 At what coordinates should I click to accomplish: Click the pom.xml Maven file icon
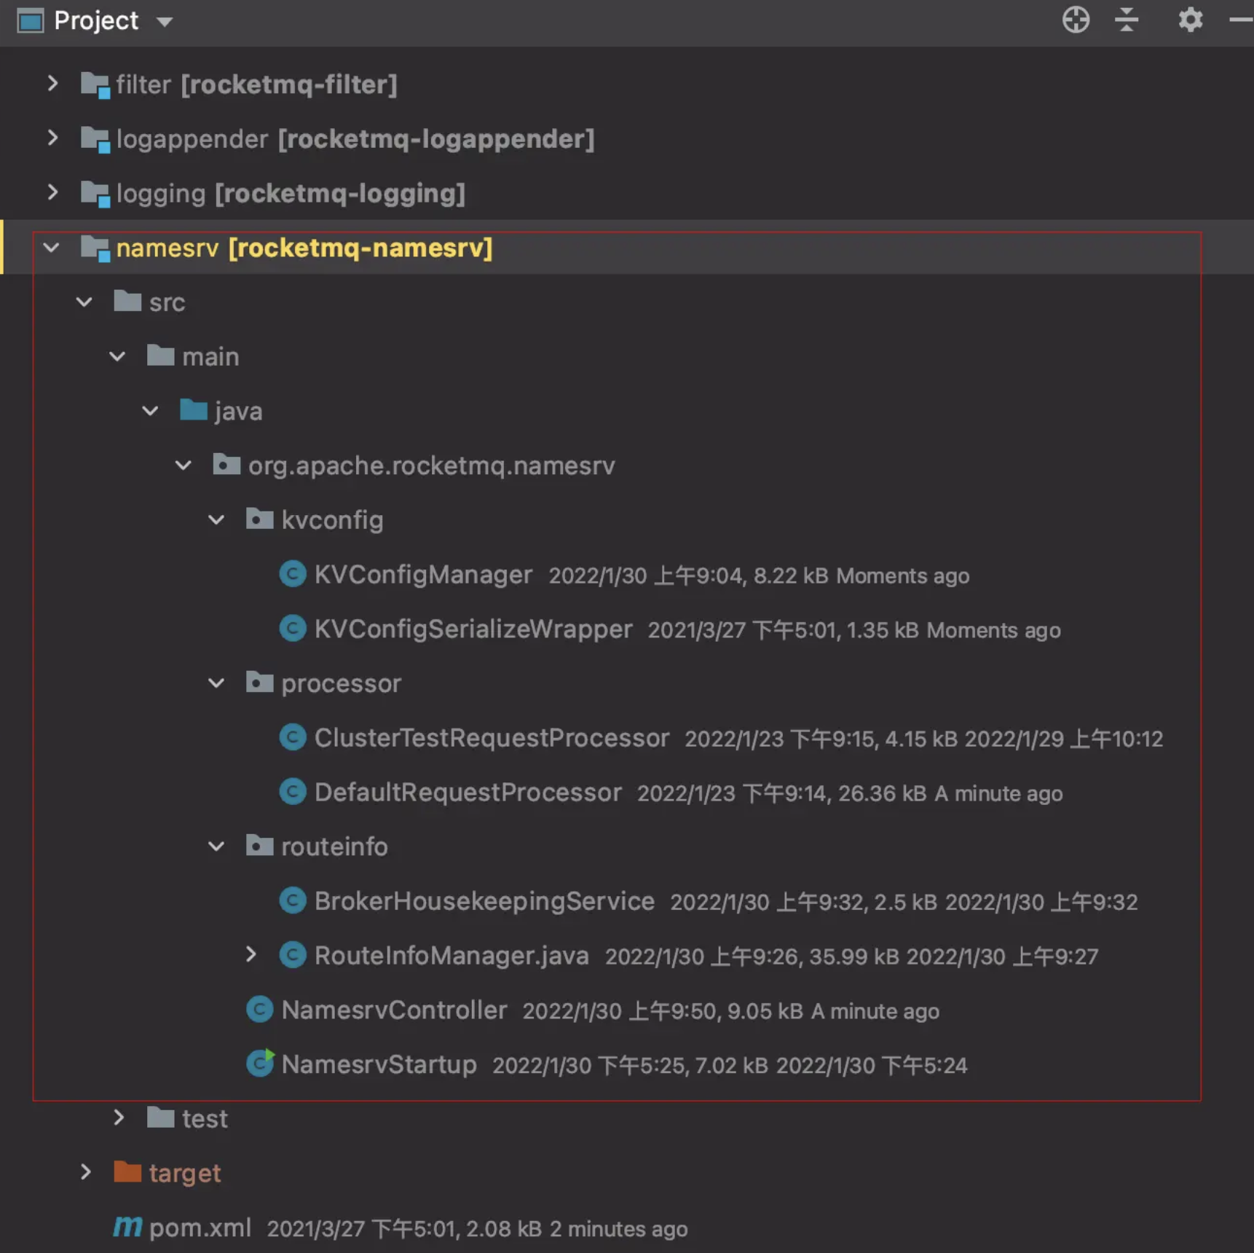[127, 1227]
